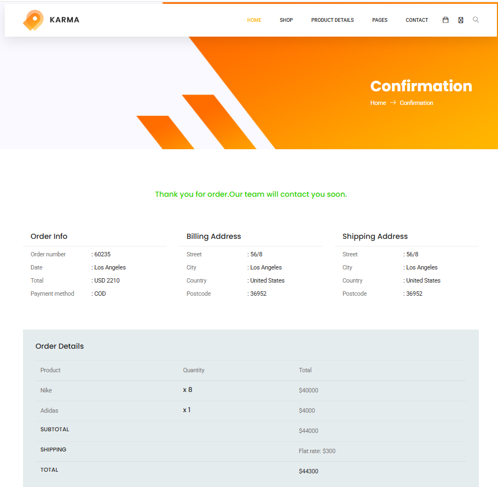The height and width of the screenshot is (487, 498).
Task: Open the shopping bag cart icon
Action: coord(445,20)
